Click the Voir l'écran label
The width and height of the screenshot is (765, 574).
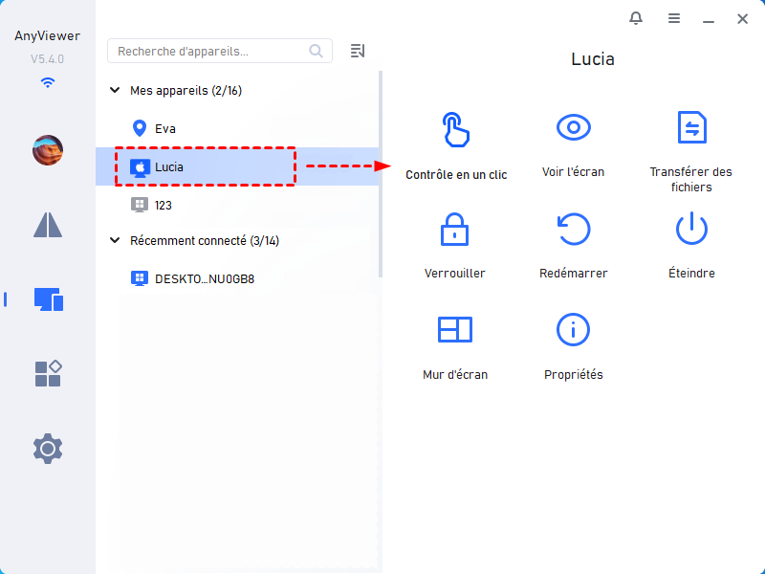[573, 172]
